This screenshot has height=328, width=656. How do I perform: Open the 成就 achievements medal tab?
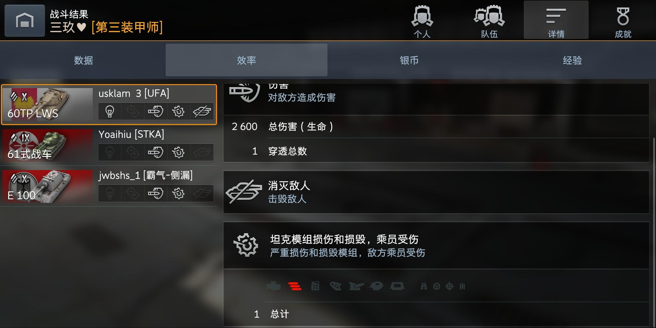coord(623,20)
